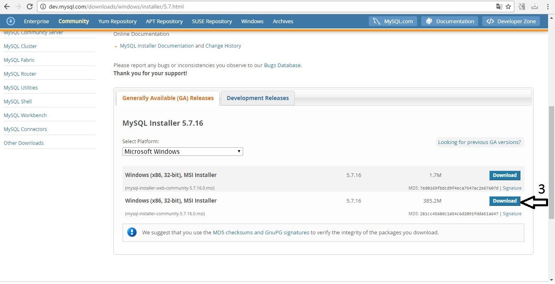Open MySQL Workbench sidebar link
This screenshot has width=555, height=284.
point(25,115)
